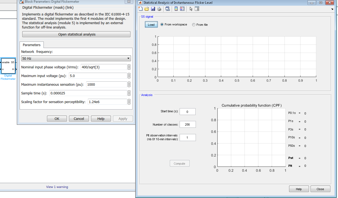This screenshot has height=198, width=338.
Task: Switch to the Parameters tab
Action: (32, 45)
